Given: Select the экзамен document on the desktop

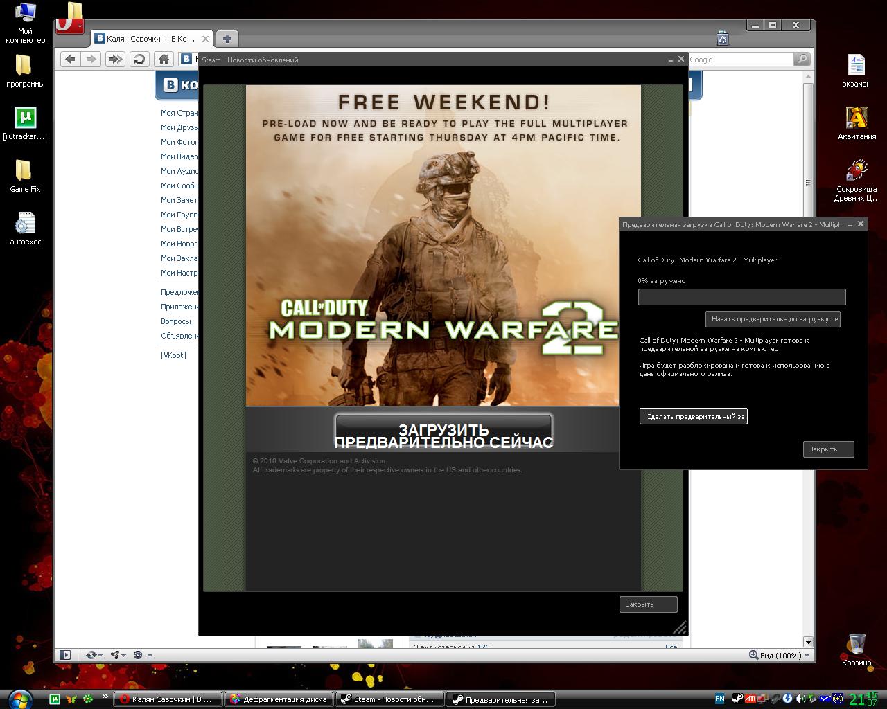Looking at the screenshot, I should click(857, 71).
